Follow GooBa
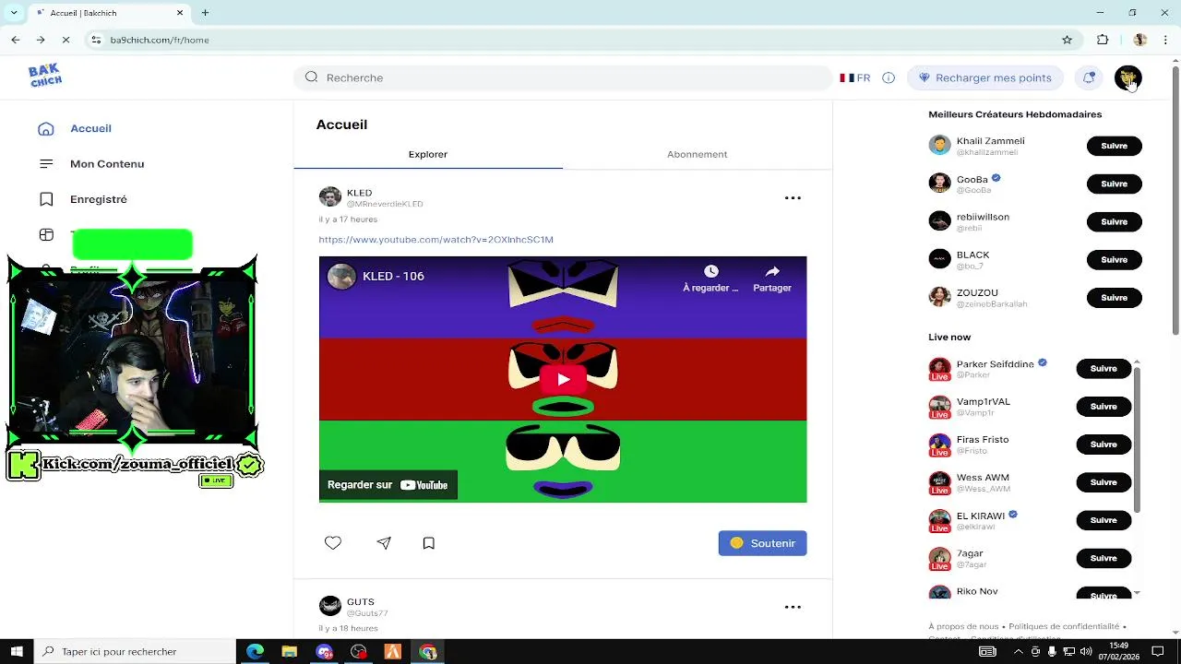This screenshot has height=664, width=1181. [1114, 184]
